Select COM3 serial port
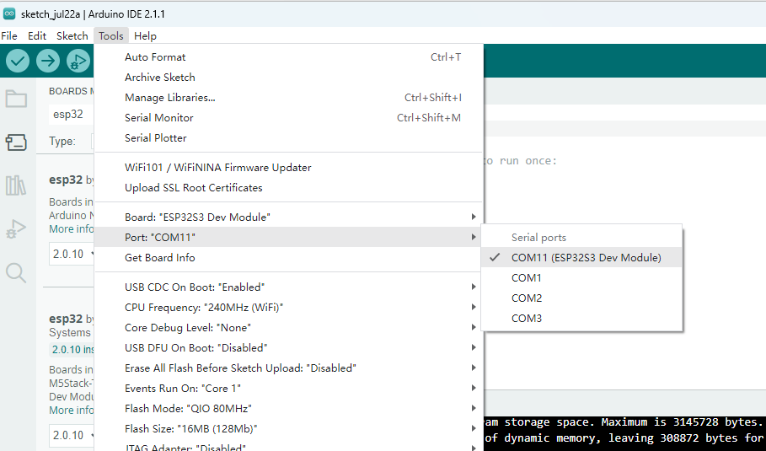Image resolution: width=766 pixels, height=451 pixels. 581,318
